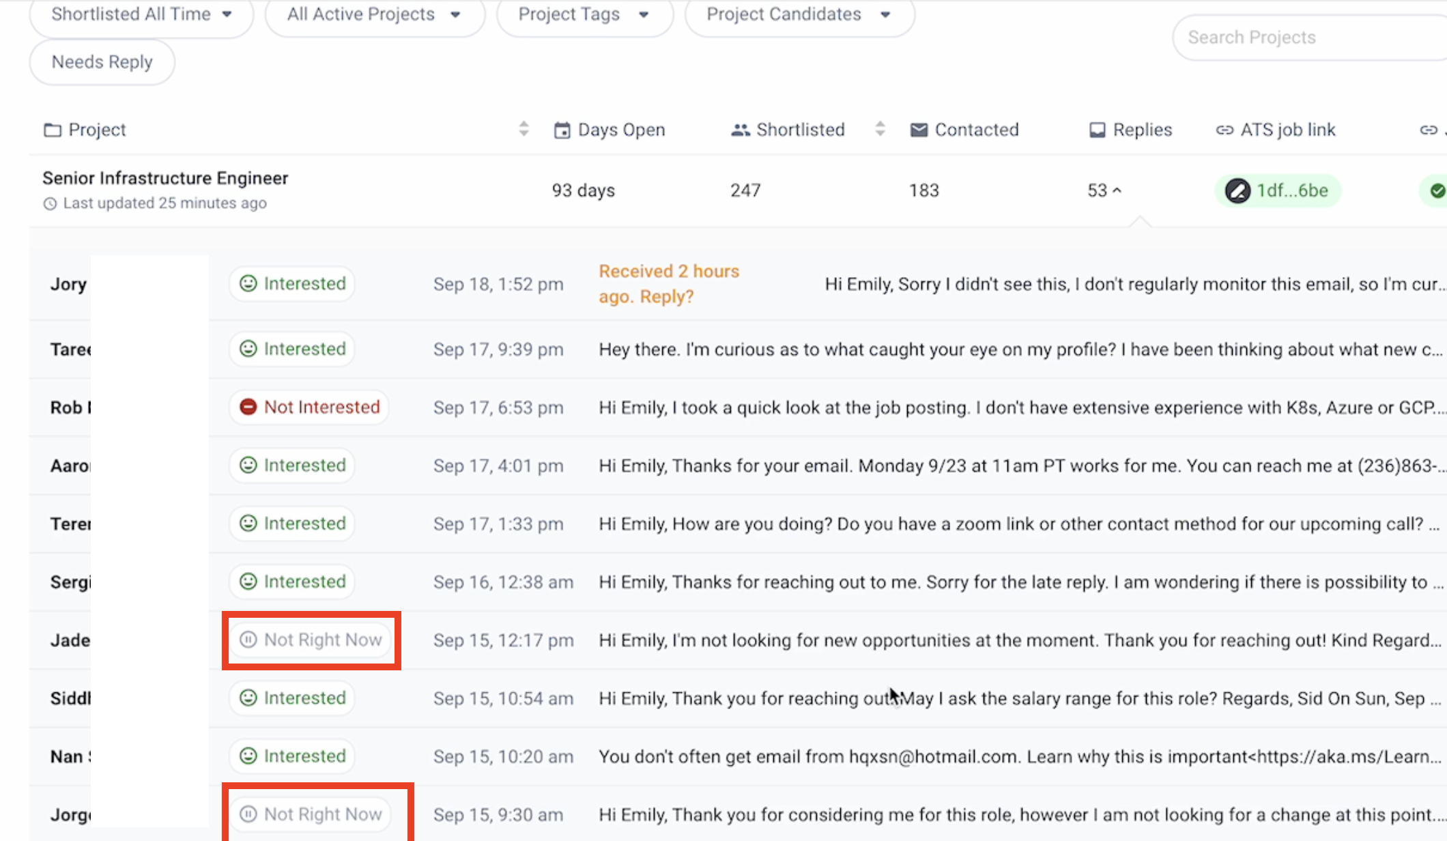Click the Project folder icon
Viewport: 1447px width, 841px height.
point(53,130)
